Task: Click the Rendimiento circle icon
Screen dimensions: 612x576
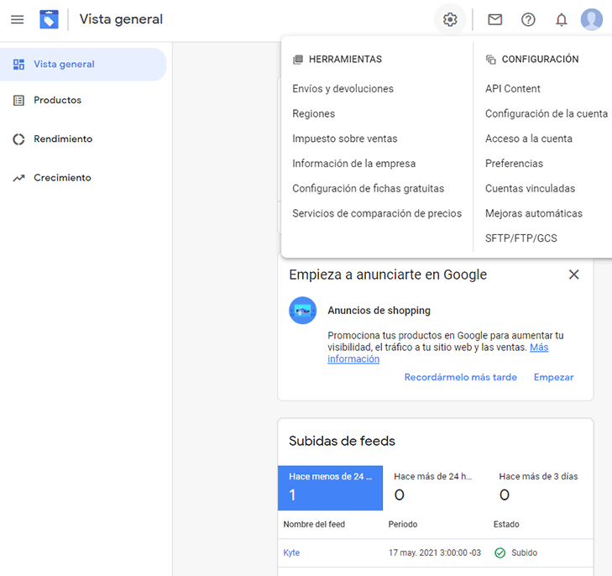Action: click(x=18, y=139)
